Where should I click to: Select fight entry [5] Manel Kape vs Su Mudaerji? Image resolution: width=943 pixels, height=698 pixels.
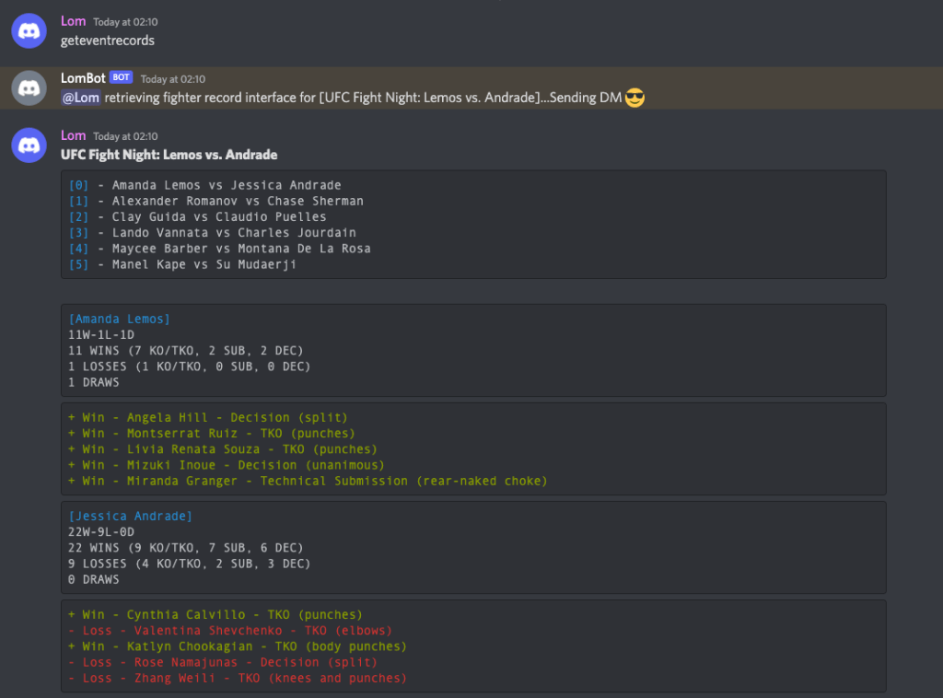click(182, 264)
